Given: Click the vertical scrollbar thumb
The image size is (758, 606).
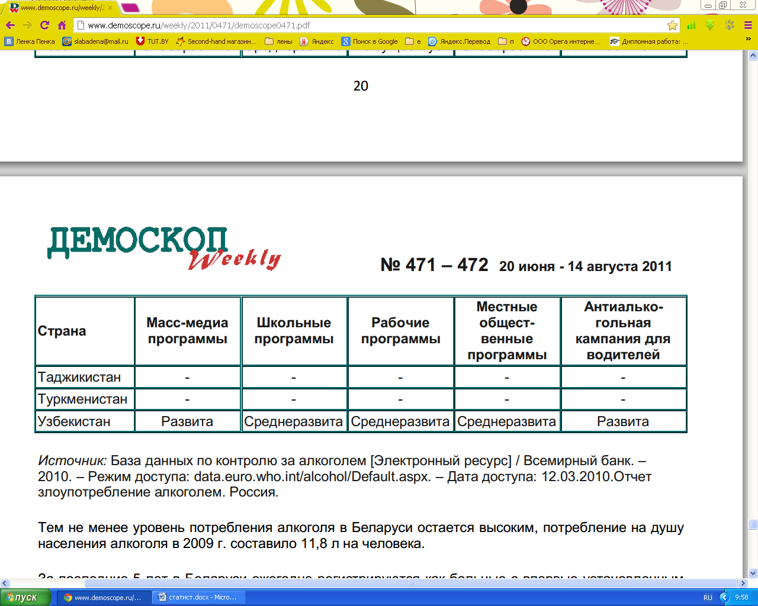Looking at the screenshot, I should 753,525.
